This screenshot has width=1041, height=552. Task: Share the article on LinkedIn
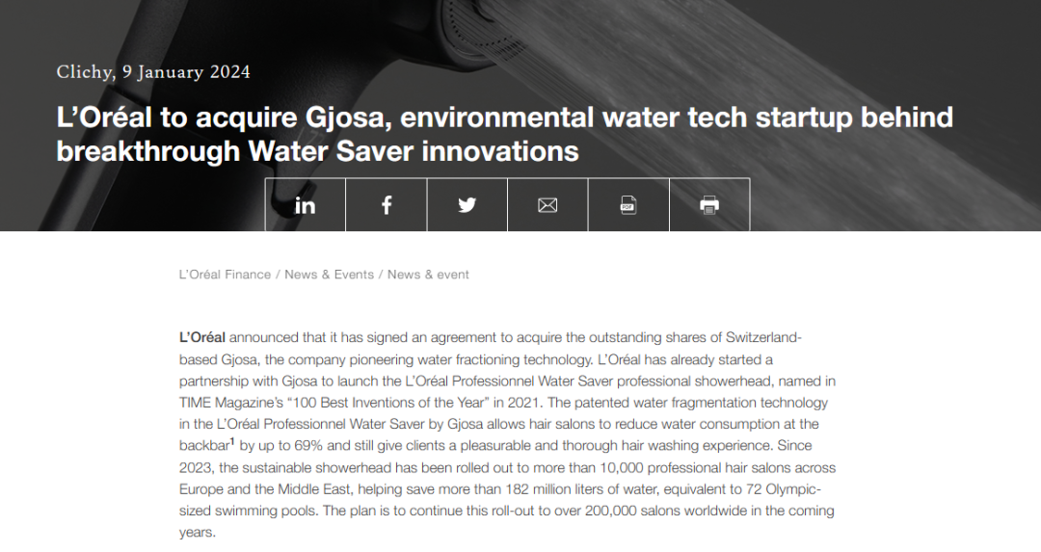(x=306, y=205)
